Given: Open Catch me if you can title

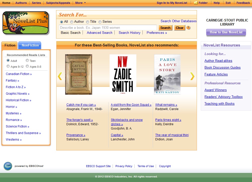Looking at the screenshot, I should [81, 105].
